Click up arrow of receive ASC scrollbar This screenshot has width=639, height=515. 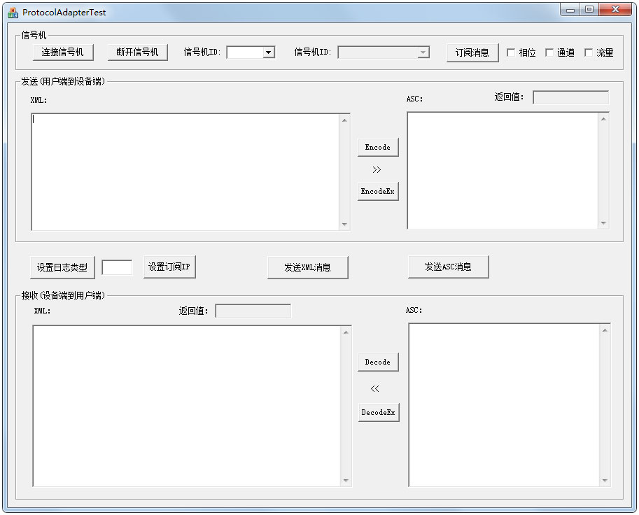(605, 330)
